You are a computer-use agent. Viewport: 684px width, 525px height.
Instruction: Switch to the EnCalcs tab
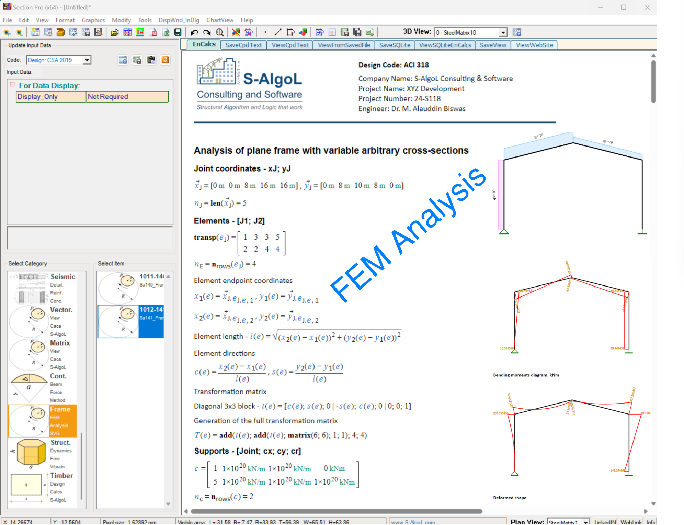pos(204,44)
